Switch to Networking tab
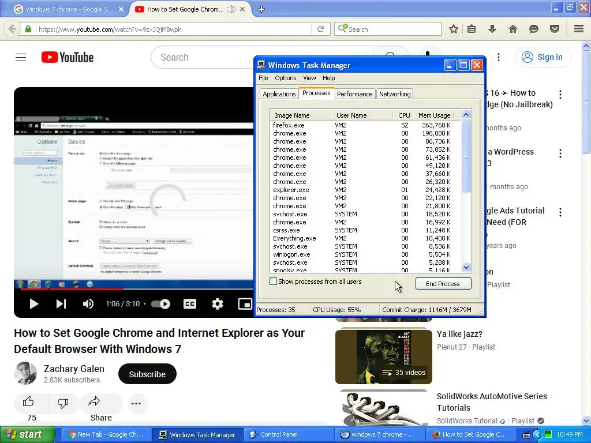This screenshot has height=443, width=591. (x=395, y=94)
